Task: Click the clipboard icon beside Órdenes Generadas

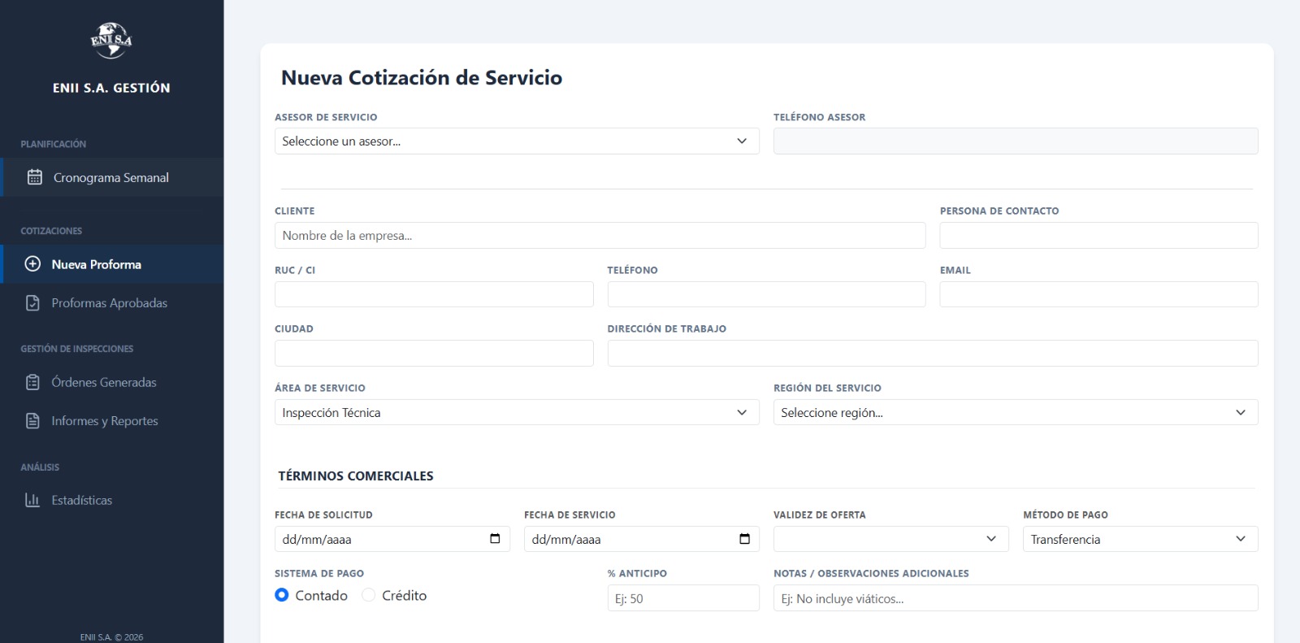Action: tap(32, 382)
